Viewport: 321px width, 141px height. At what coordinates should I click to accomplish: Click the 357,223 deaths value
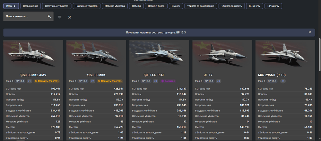(x=118, y=127)
